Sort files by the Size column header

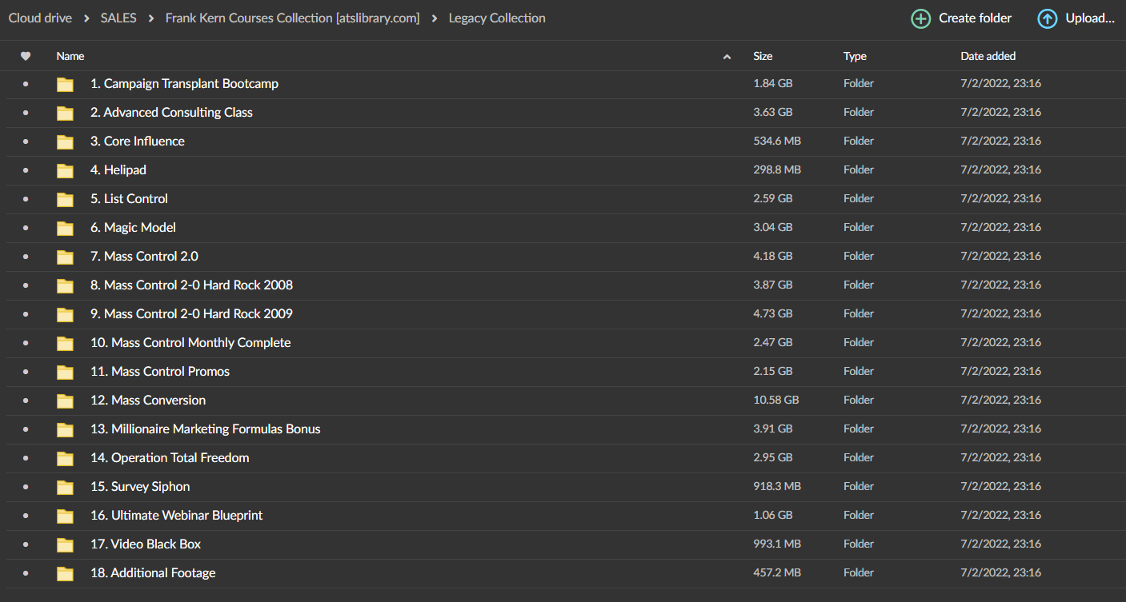click(762, 56)
